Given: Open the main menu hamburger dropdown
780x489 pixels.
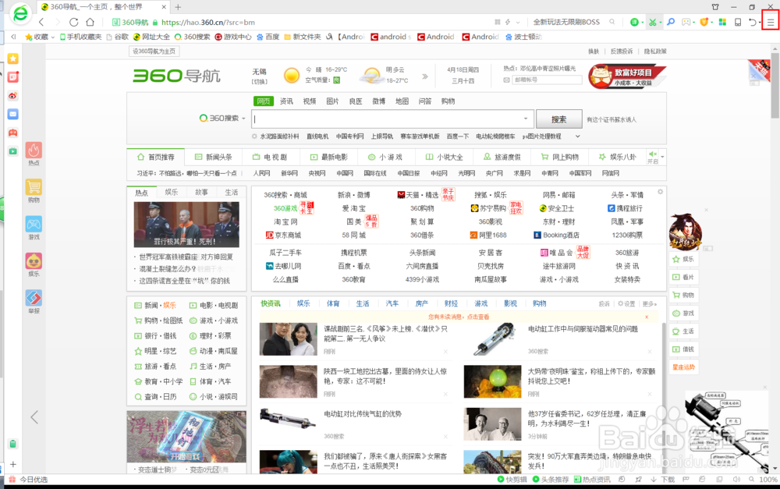Looking at the screenshot, I should [x=770, y=22].
